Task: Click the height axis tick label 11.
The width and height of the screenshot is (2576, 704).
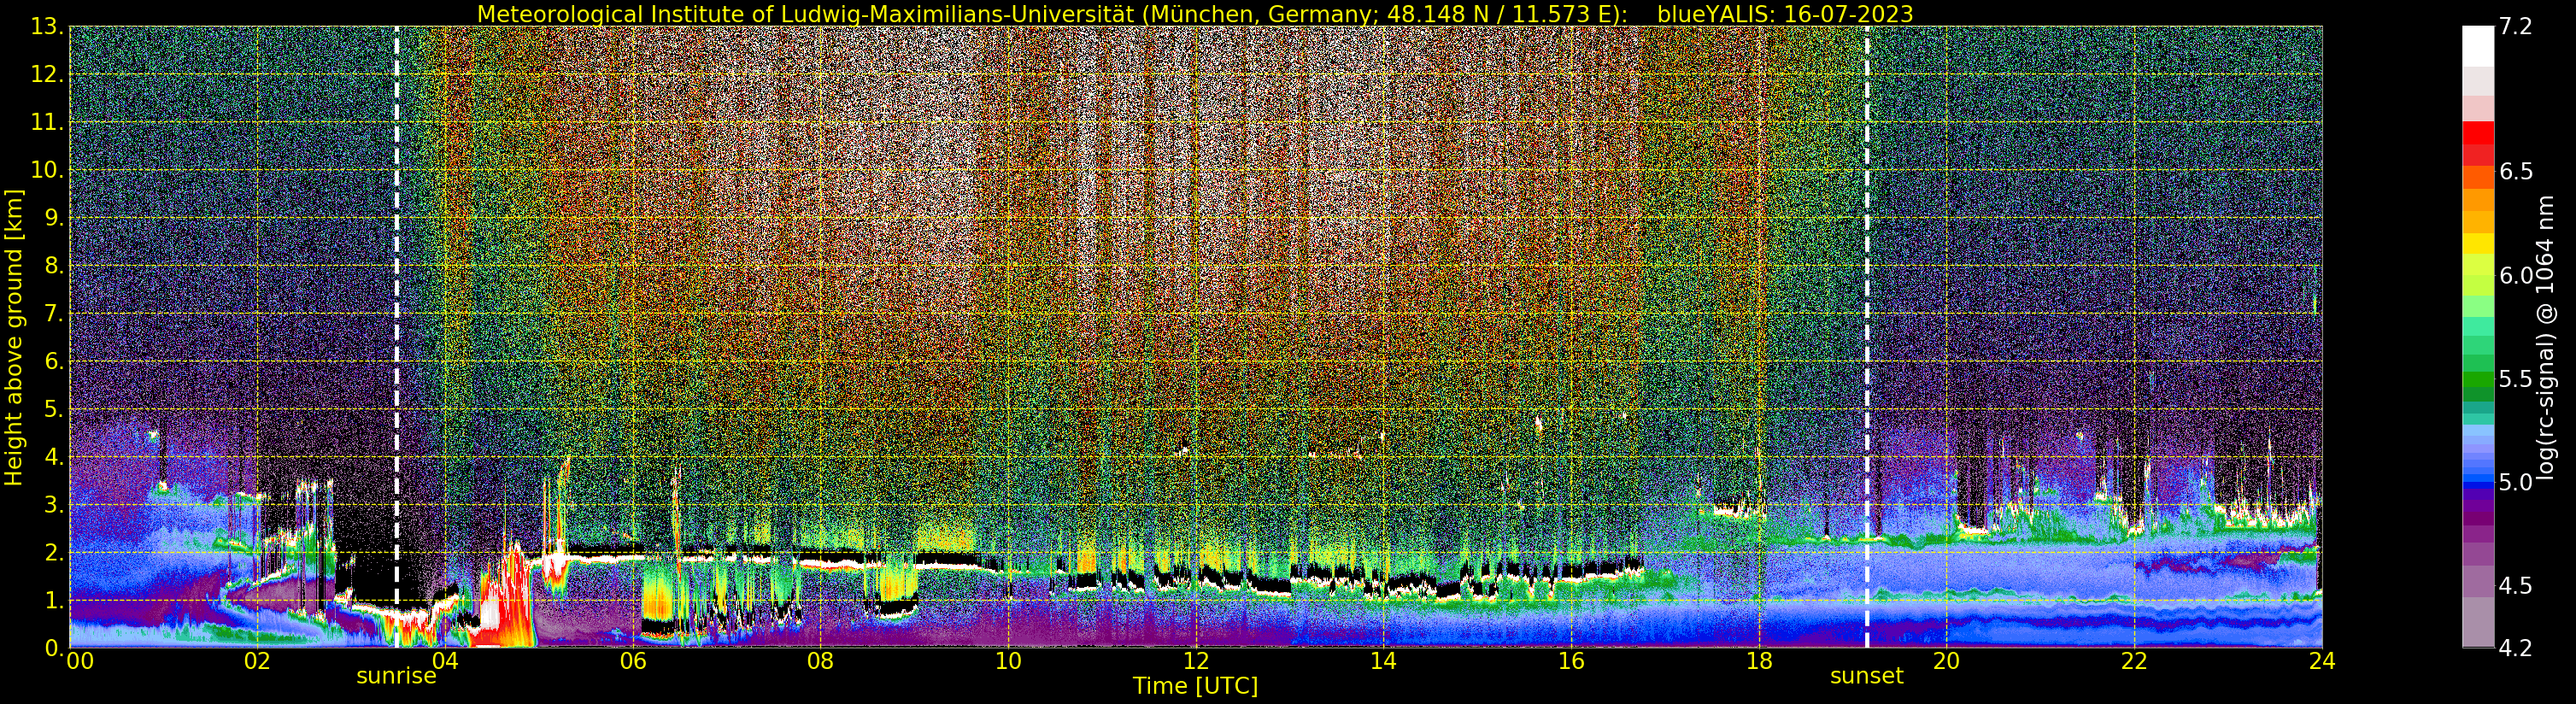Action: (47, 123)
